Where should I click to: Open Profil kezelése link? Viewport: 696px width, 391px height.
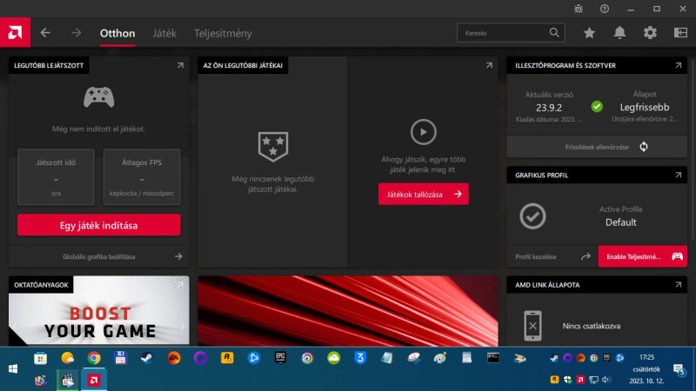coord(552,256)
